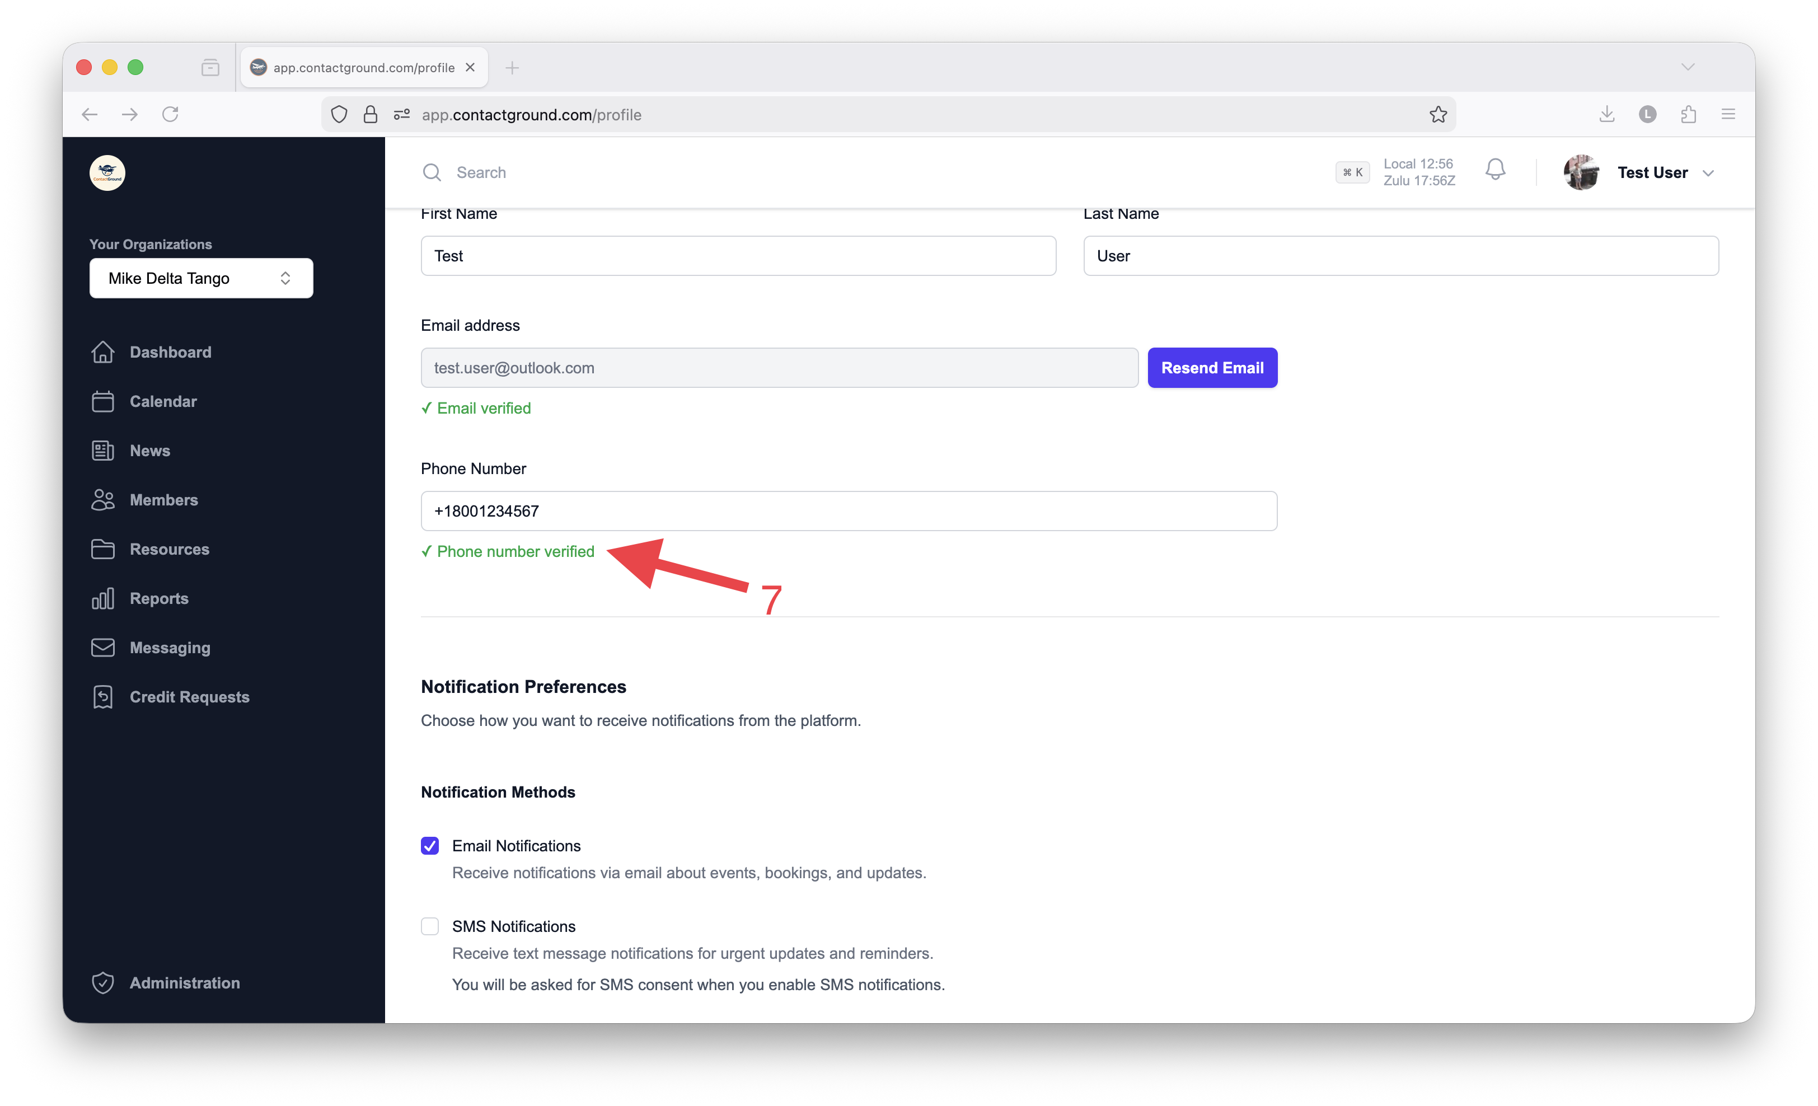Bookmark page with star icon
The image size is (1818, 1106).
coord(1437,114)
